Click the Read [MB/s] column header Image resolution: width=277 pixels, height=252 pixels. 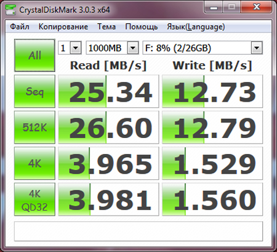tap(108, 66)
